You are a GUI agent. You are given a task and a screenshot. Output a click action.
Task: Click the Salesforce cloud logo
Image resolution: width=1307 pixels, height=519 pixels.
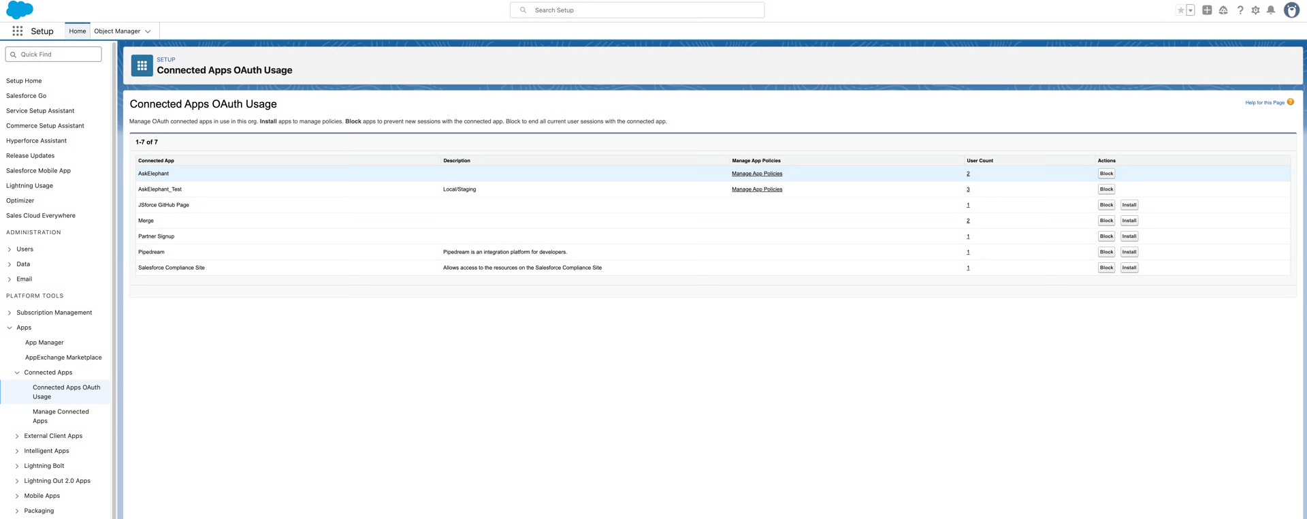(x=20, y=10)
